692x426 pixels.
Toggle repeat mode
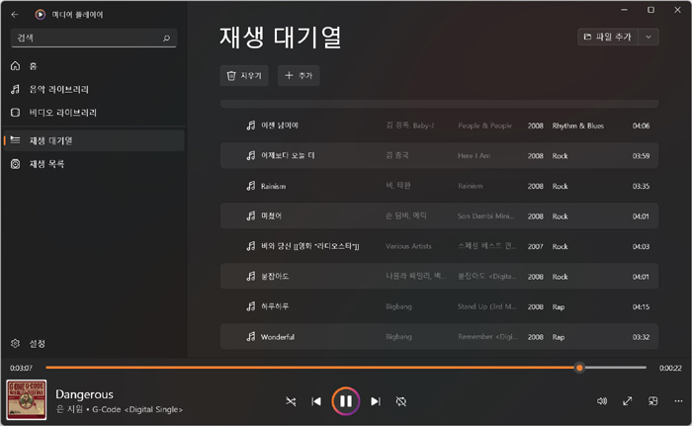point(401,401)
